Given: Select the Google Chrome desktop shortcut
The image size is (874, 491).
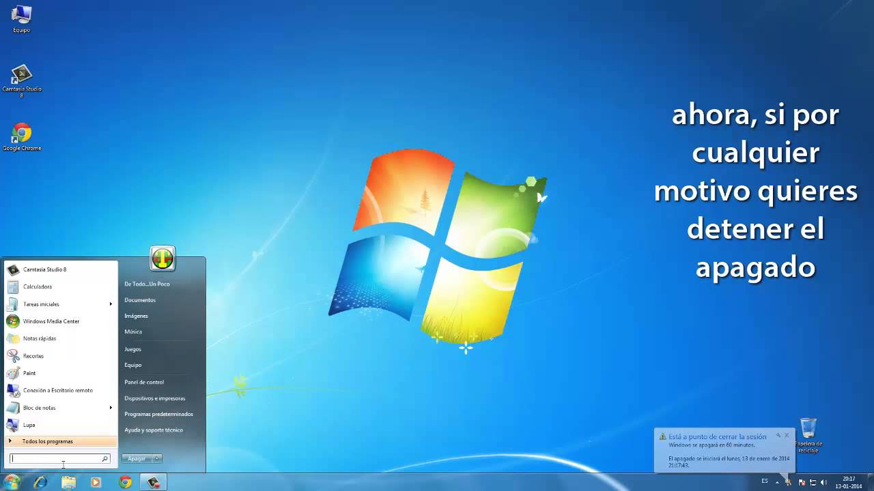Looking at the screenshot, I should 22,138.
